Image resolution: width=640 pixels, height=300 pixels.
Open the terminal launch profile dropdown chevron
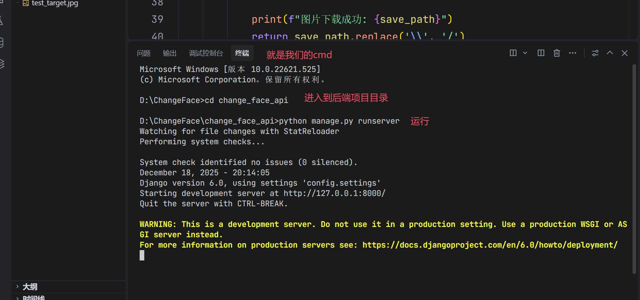click(x=525, y=53)
